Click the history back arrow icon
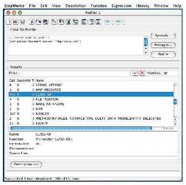 coord(107,22)
